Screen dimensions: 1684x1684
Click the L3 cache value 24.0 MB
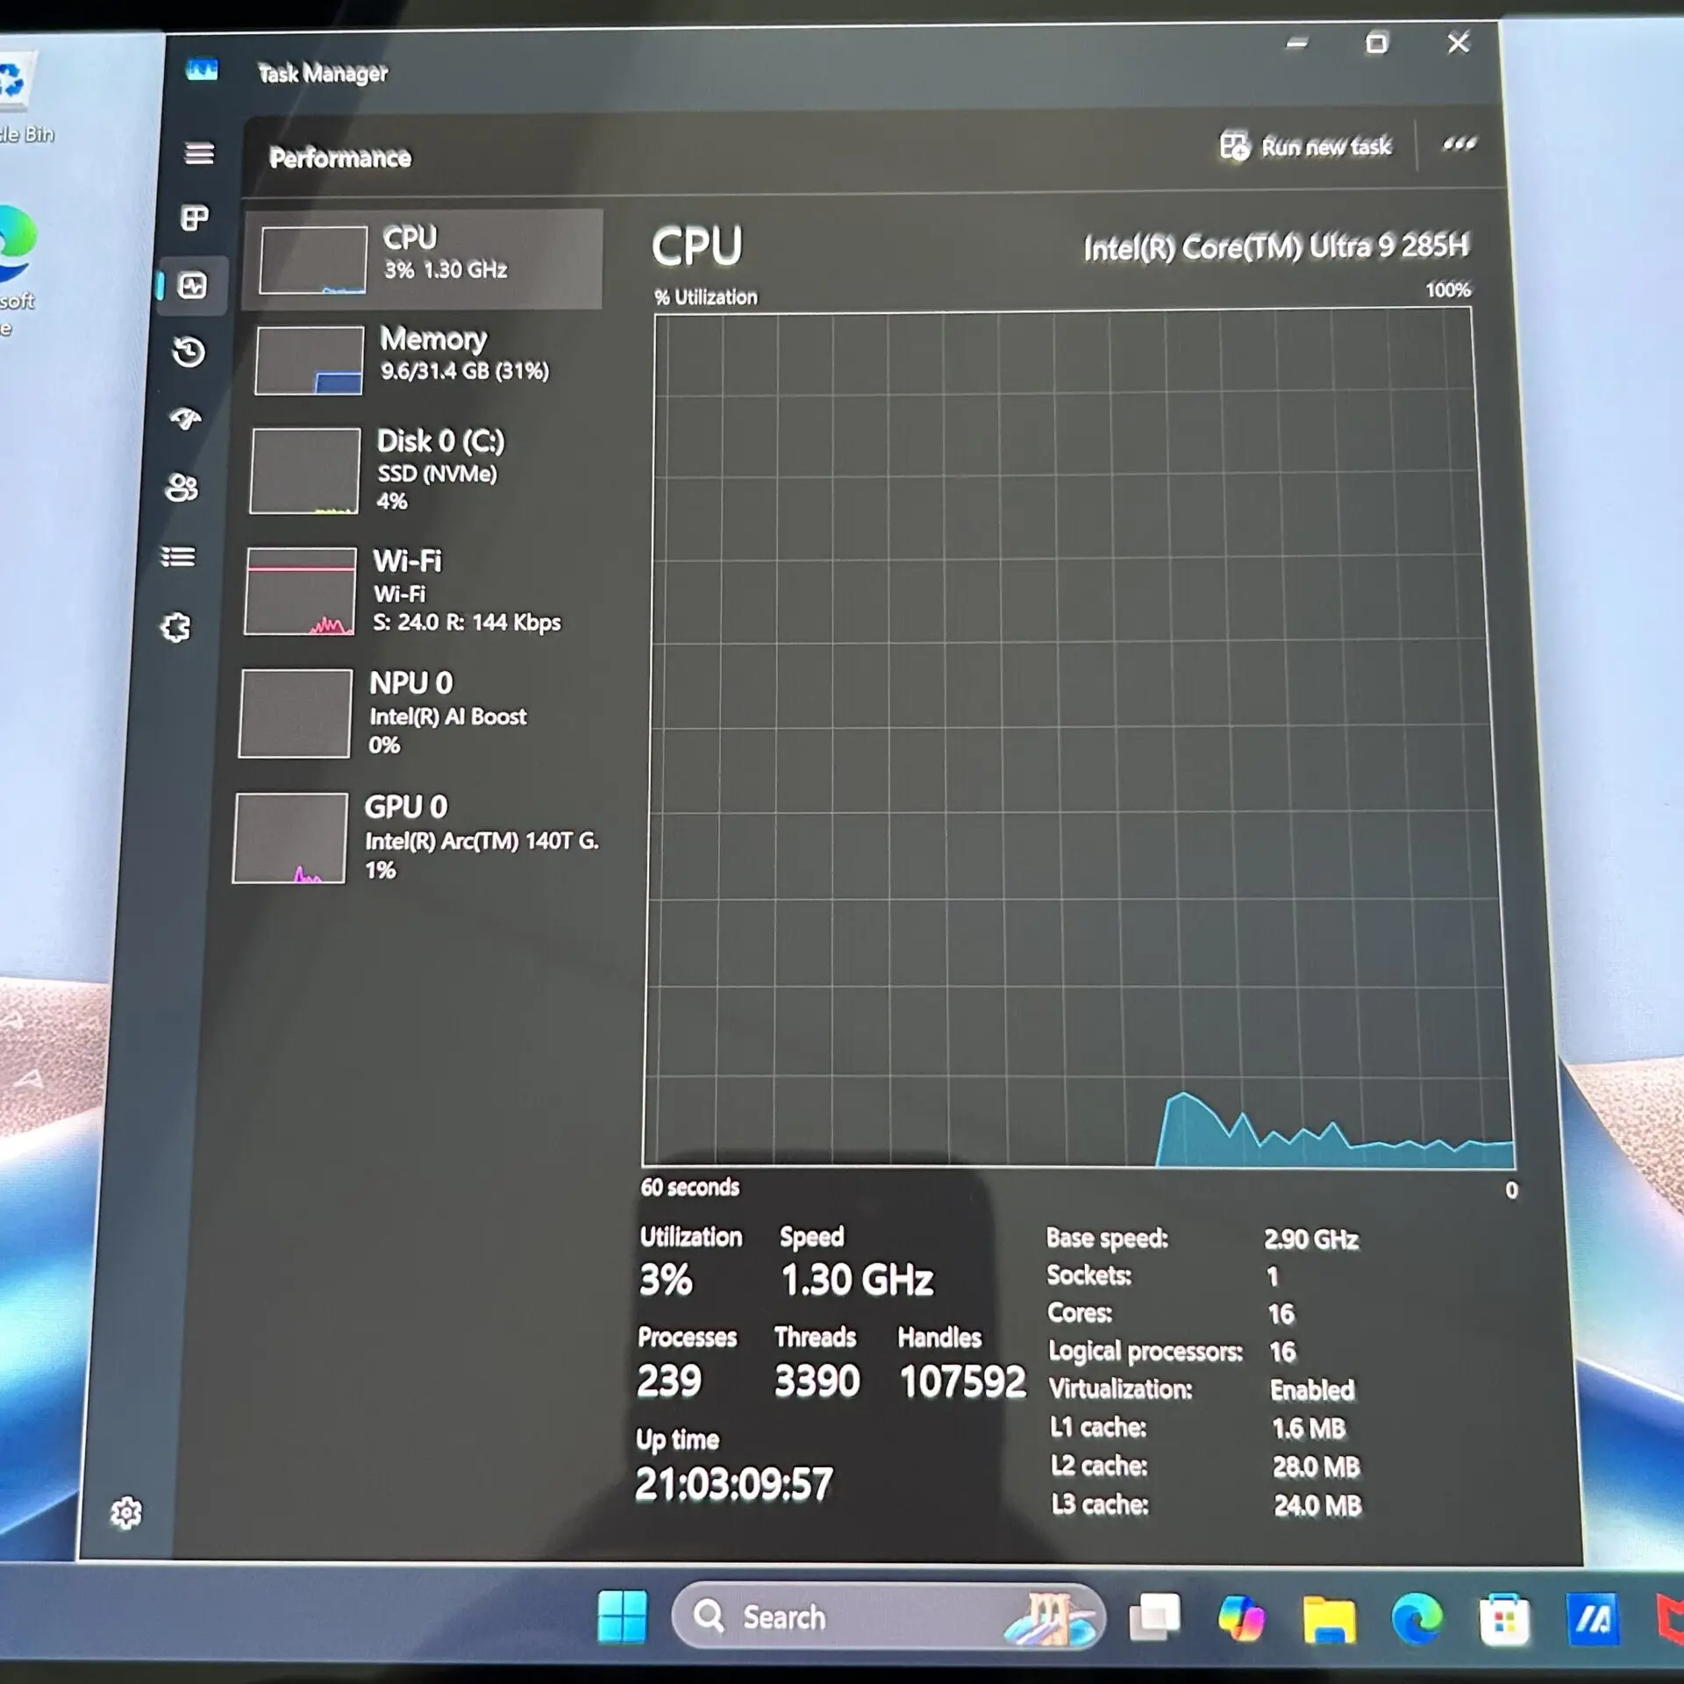(1317, 1505)
